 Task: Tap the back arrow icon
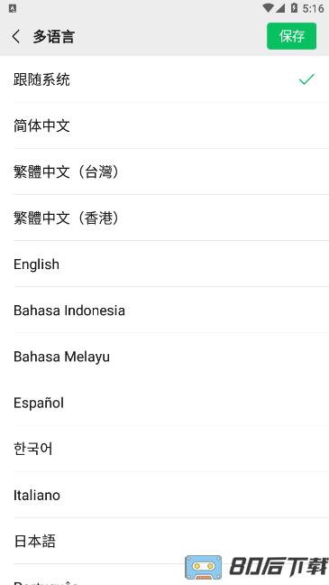coord(15,36)
